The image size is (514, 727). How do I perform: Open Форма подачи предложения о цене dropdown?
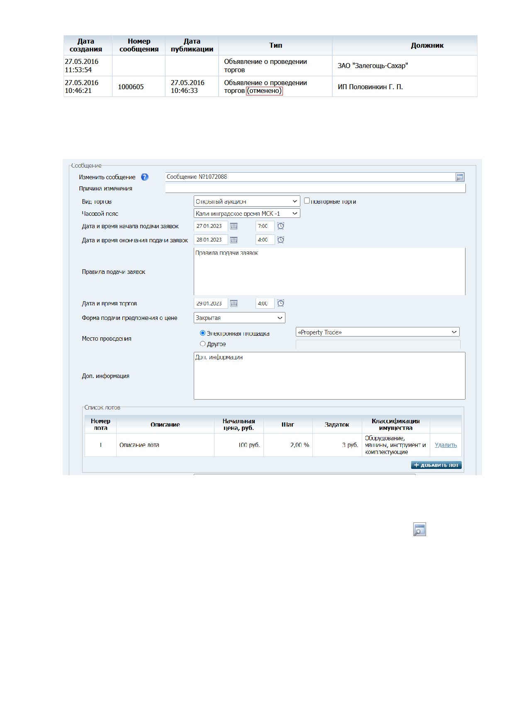(x=239, y=318)
